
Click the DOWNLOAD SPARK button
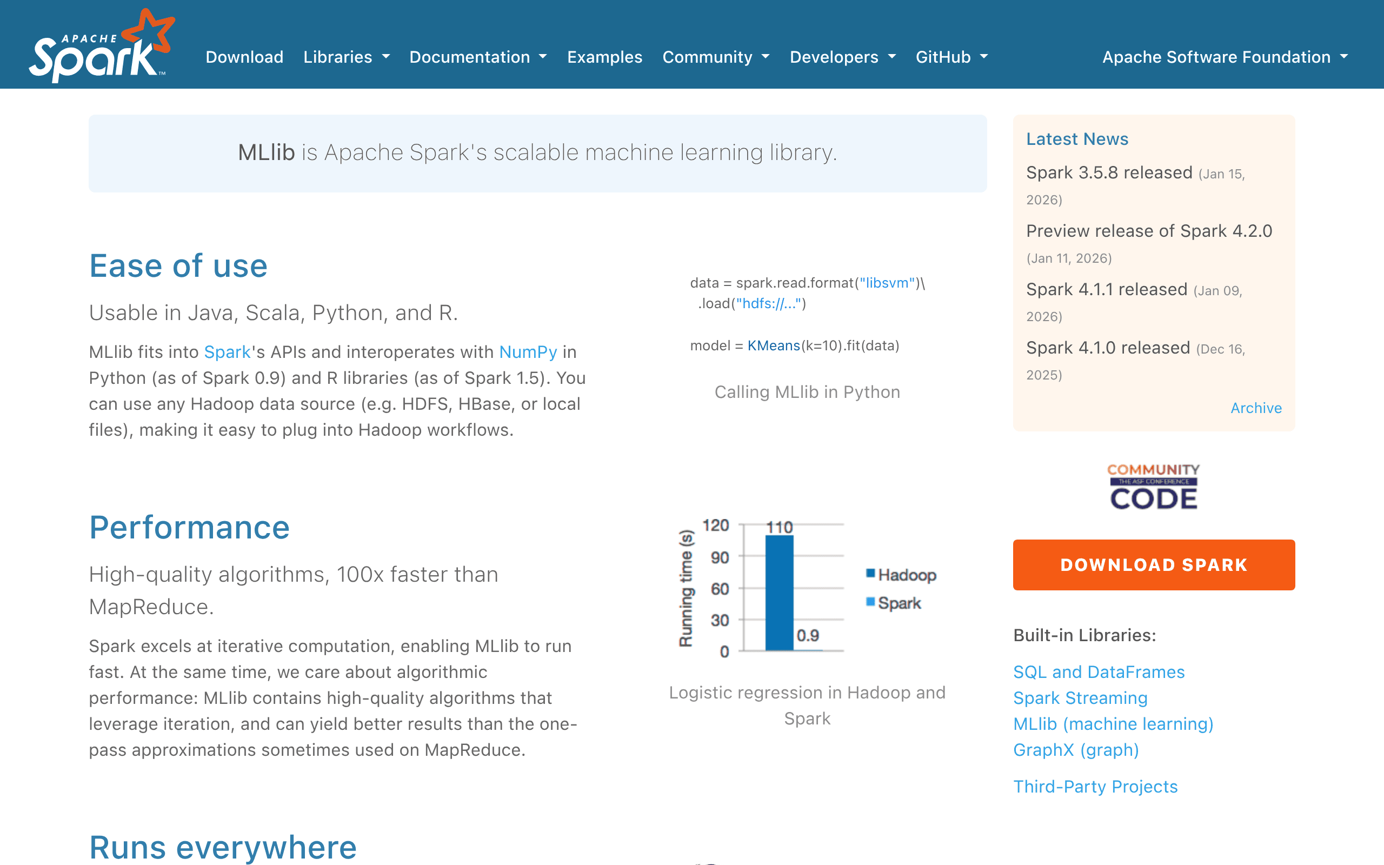tap(1154, 564)
